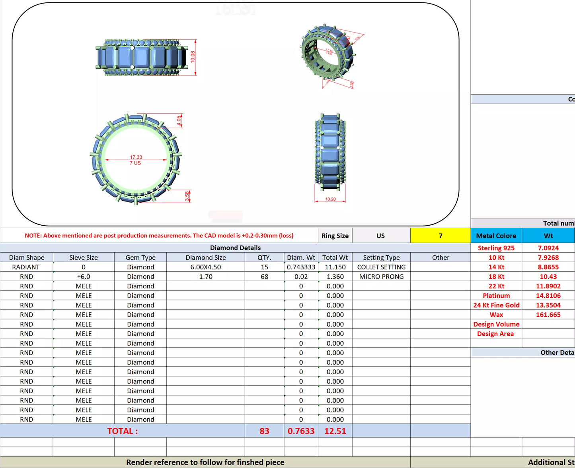This screenshot has width=575, height=468.
Task: Select the Render reference to follow banner
Action: pyautogui.click(x=205, y=462)
